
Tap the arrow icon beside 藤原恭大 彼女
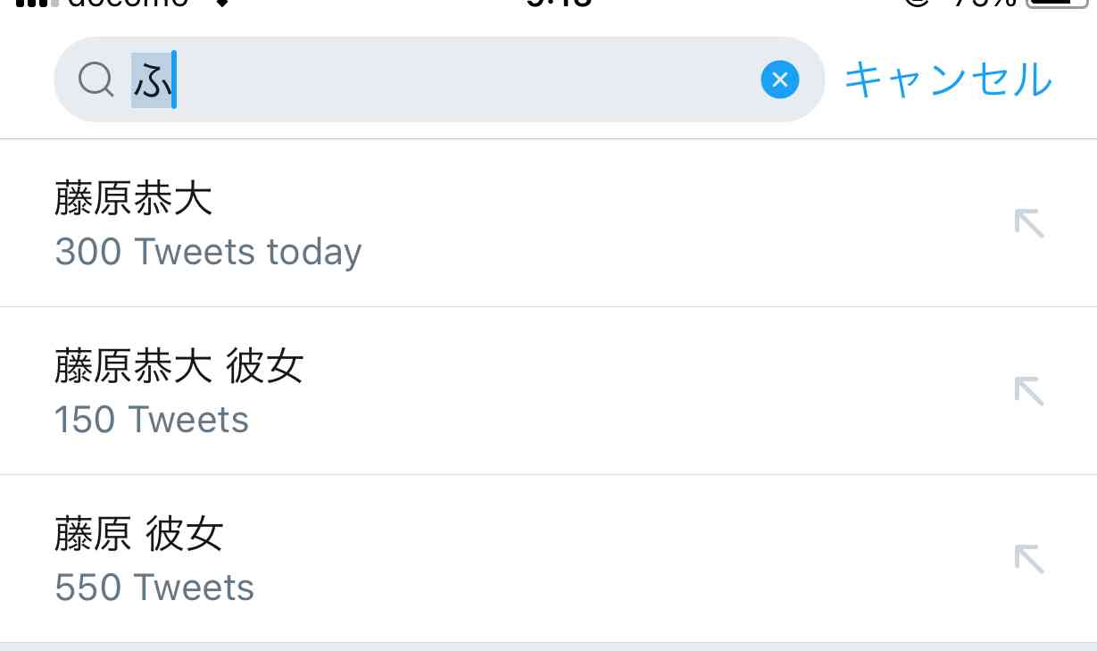(x=1029, y=391)
